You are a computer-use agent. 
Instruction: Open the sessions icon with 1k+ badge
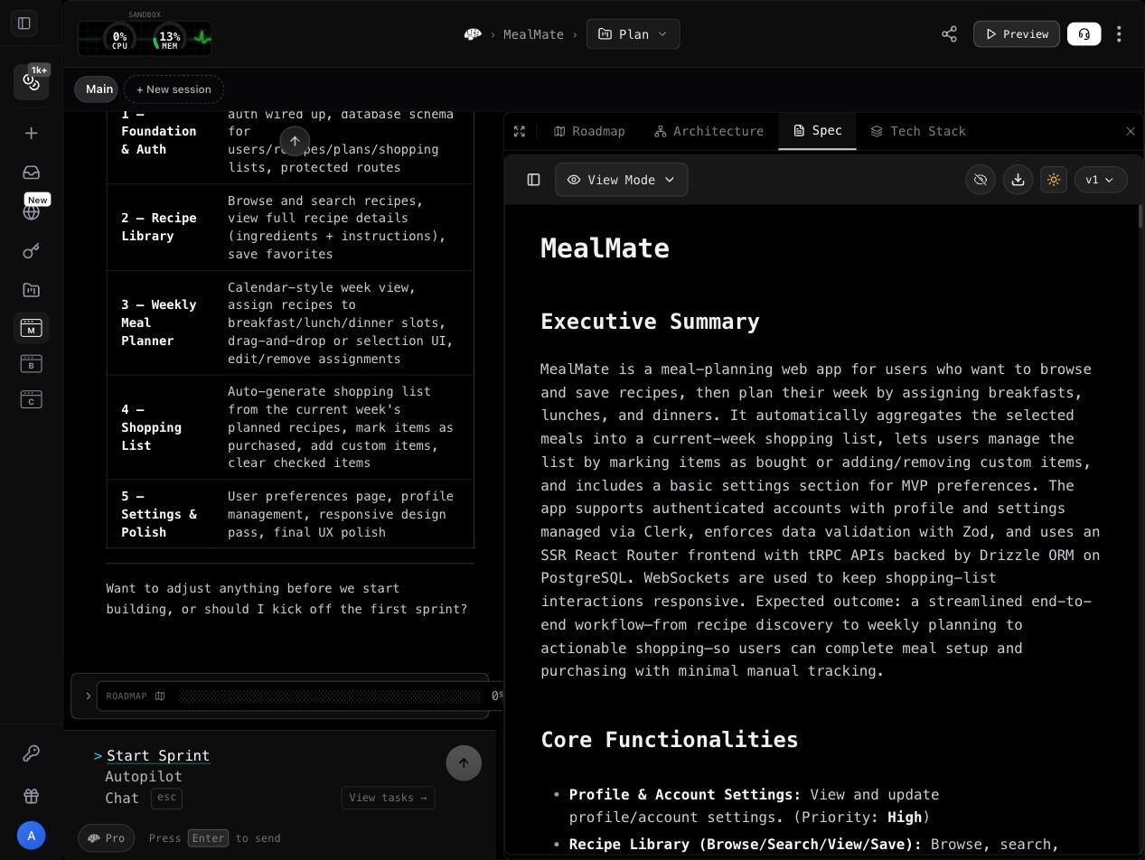(x=32, y=82)
